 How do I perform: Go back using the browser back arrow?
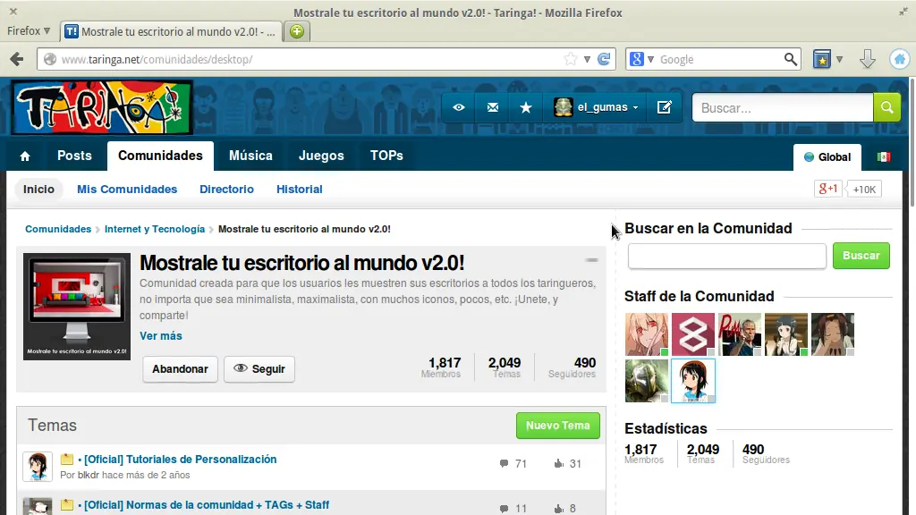click(x=17, y=59)
